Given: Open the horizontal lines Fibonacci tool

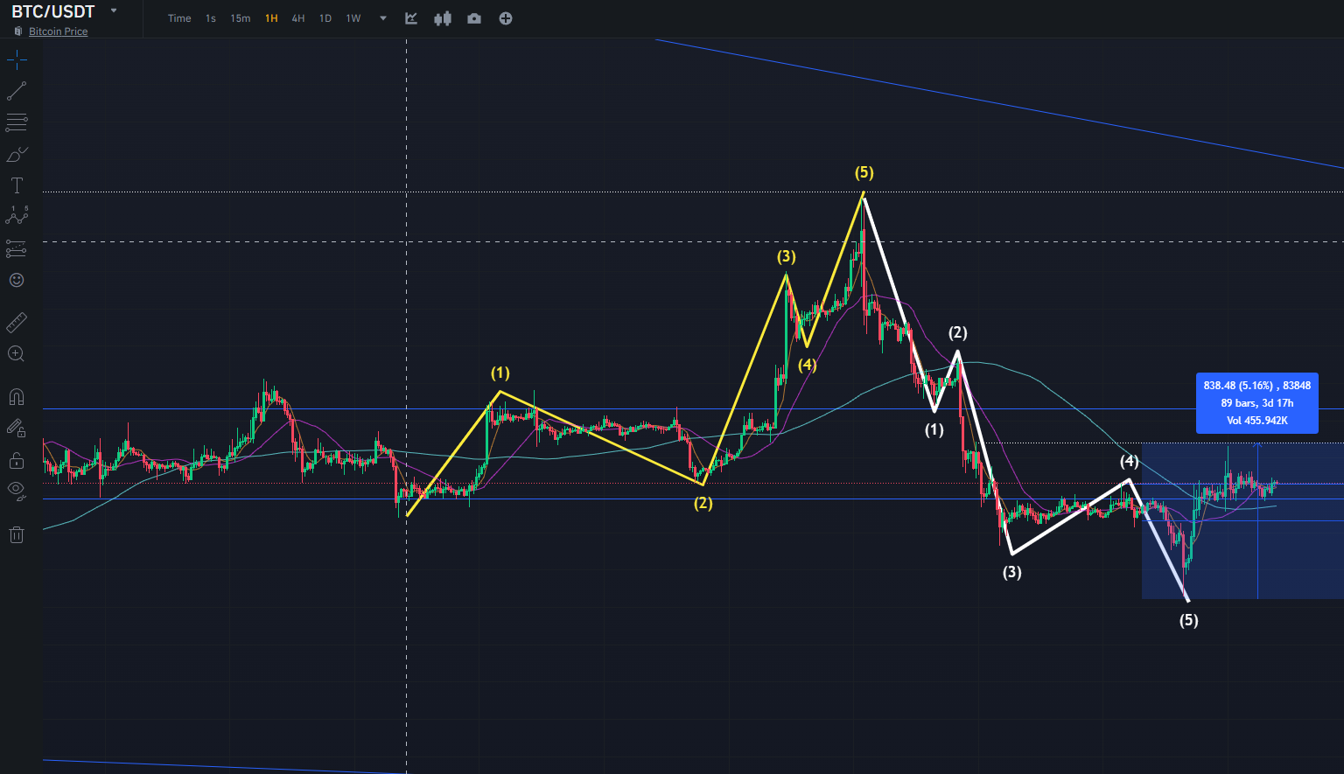Looking at the screenshot, I should click(x=17, y=122).
